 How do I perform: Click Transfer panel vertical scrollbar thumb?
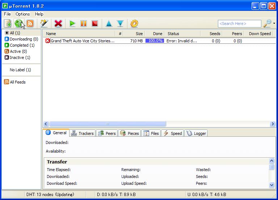[271, 167]
